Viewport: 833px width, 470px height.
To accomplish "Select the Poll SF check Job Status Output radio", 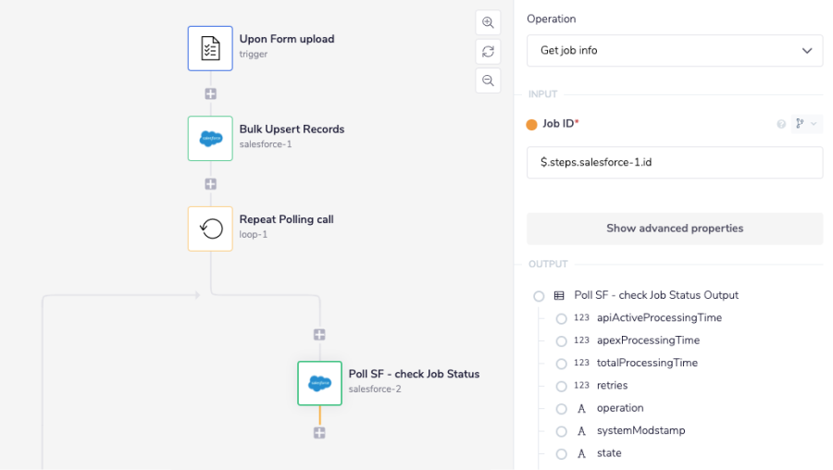I will coord(539,296).
